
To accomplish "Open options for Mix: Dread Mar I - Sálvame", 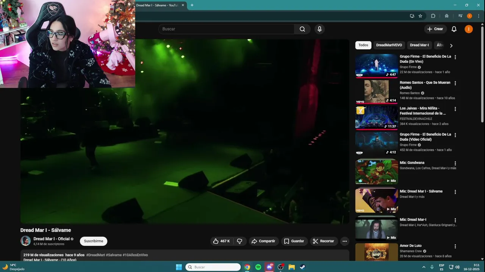I will point(455,192).
